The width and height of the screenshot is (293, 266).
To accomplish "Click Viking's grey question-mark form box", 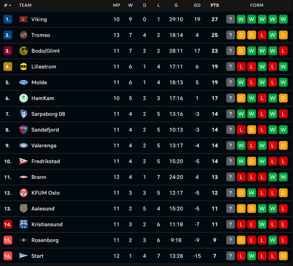I will pyautogui.click(x=230, y=19).
